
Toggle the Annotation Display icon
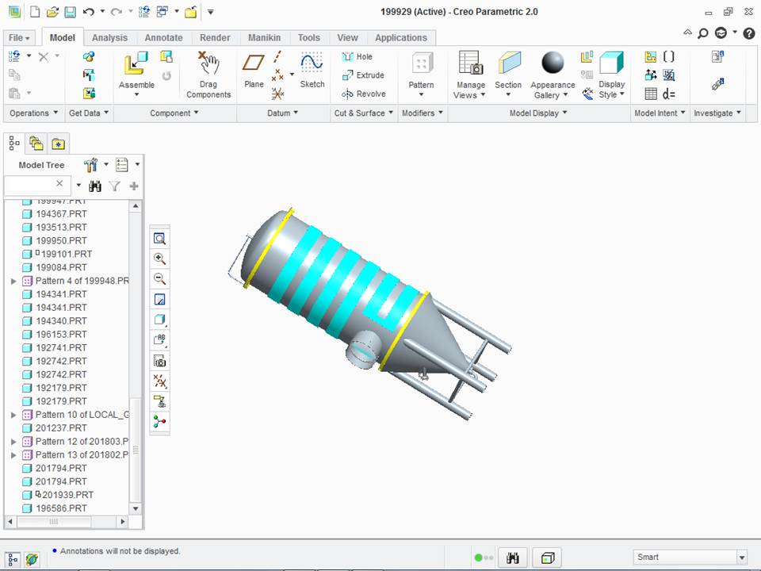[x=159, y=401]
